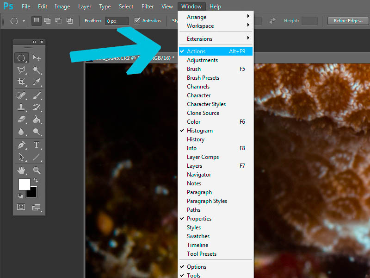
Task: Activate the Pen tool
Action: [x=21, y=145]
